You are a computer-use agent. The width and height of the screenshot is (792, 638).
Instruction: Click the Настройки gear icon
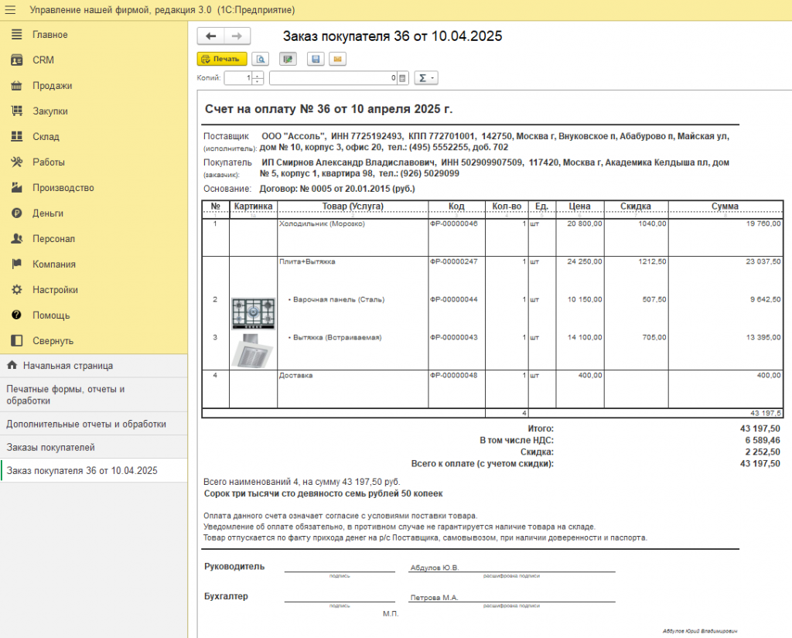tap(17, 289)
